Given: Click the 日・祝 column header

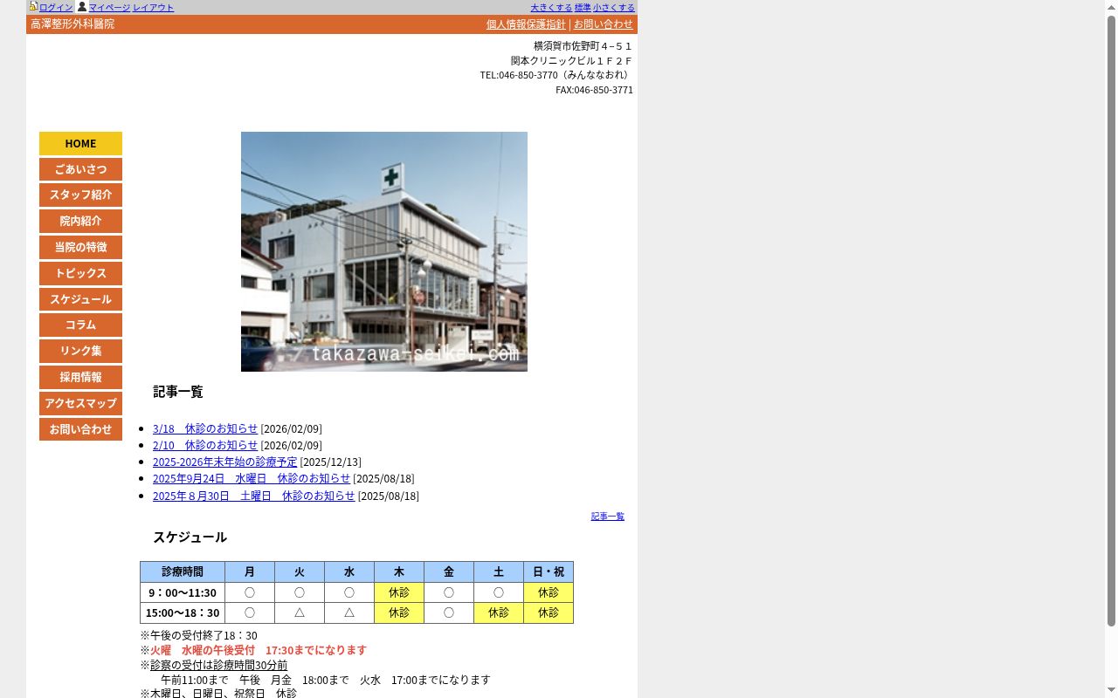Looking at the screenshot, I should pos(549,572).
